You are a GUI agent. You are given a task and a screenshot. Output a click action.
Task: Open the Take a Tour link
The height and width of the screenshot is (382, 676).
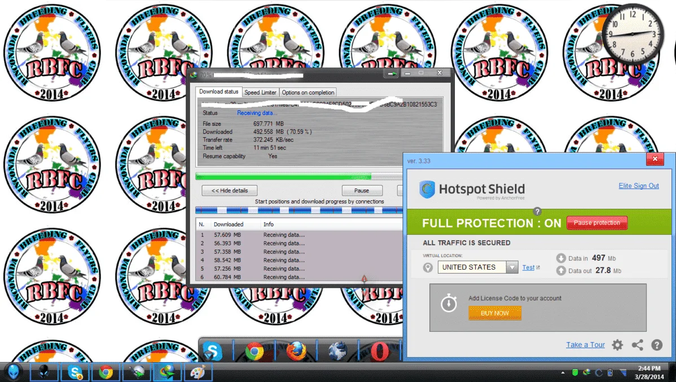pyautogui.click(x=585, y=345)
